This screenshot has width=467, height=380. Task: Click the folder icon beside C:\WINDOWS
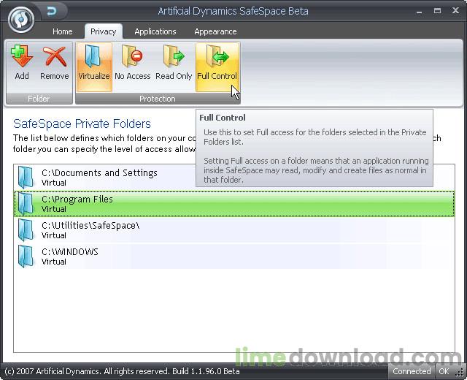point(26,256)
